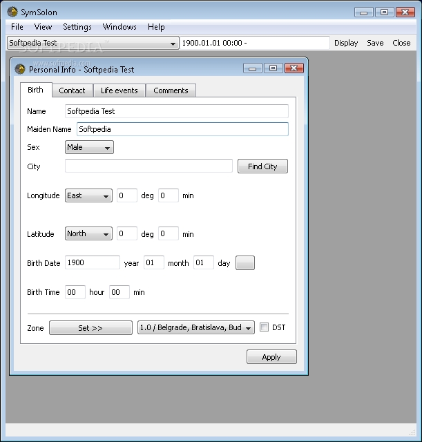Open the Sex dropdown

click(89, 147)
